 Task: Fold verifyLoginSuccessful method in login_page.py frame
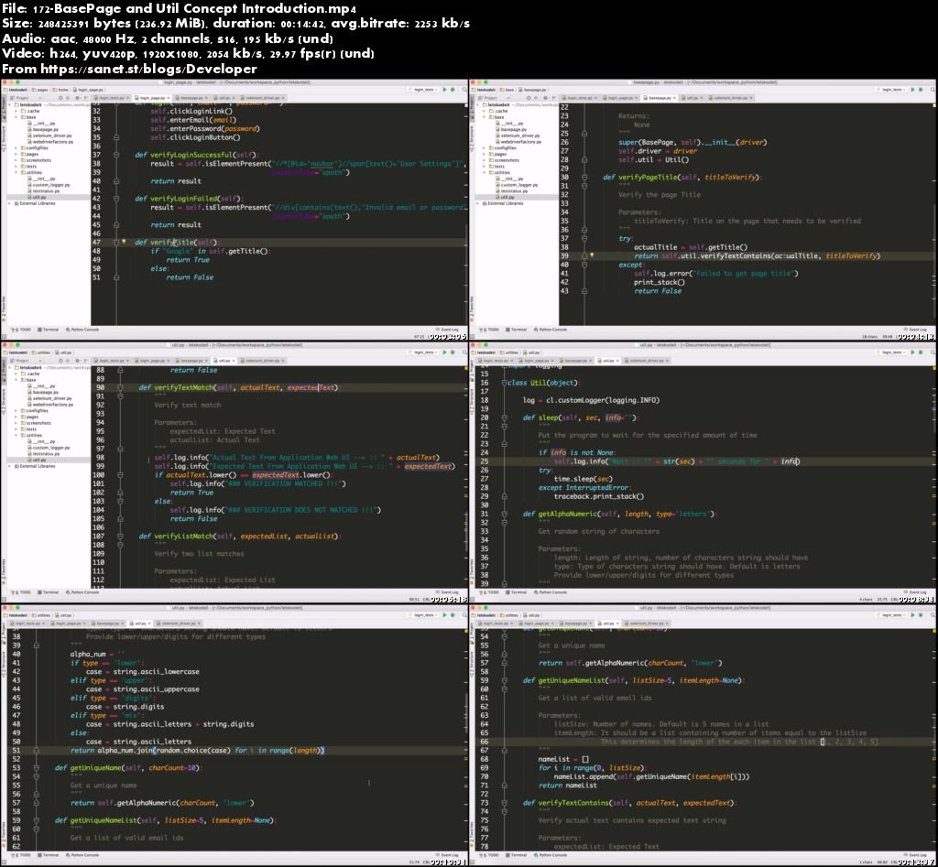(x=116, y=155)
